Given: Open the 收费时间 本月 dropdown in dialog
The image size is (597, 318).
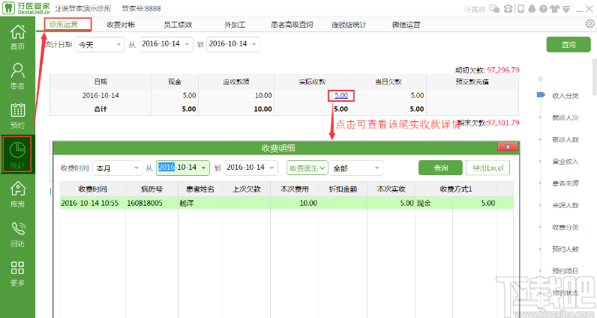Looking at the screenshot, I should (117, 168).
